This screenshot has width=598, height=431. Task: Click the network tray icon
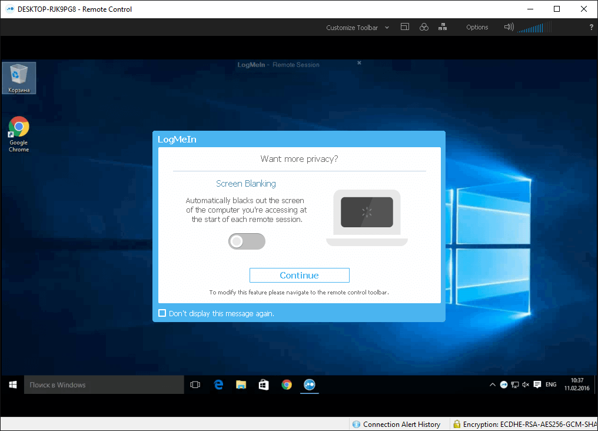coord(515,385)
